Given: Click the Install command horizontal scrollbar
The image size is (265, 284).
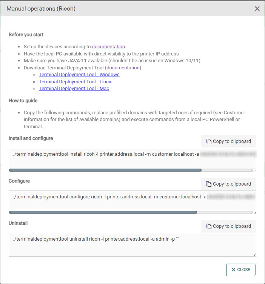Looking at the screenshot, I should [x=105, y=170].
